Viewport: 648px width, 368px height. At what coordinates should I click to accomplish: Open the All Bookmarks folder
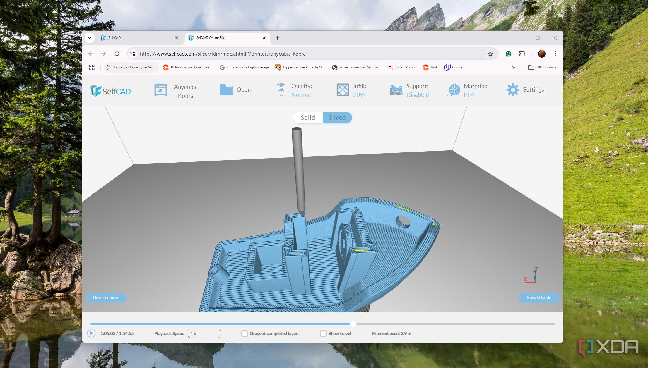point(543,67)
